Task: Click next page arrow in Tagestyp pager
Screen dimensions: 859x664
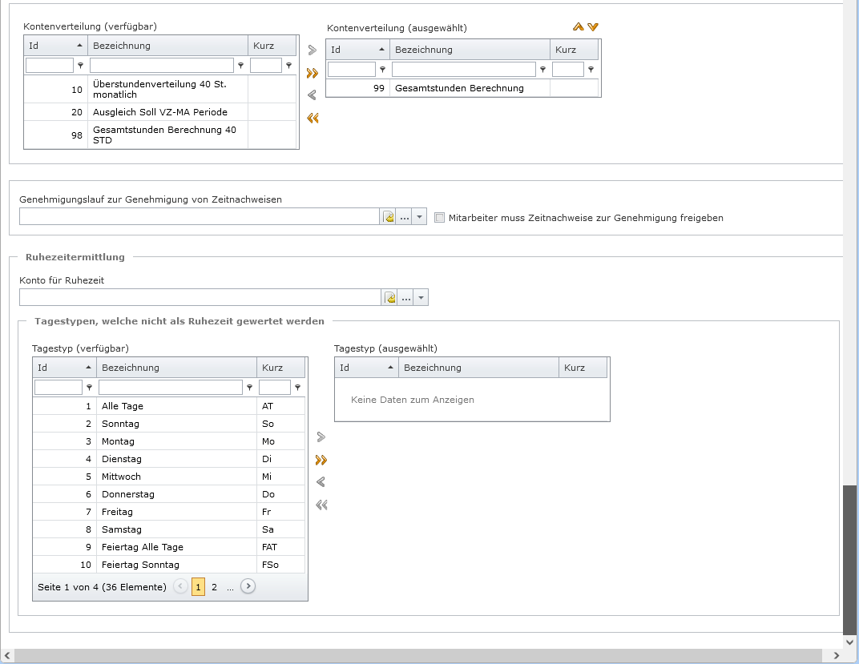Action: [x=248, y=587]
